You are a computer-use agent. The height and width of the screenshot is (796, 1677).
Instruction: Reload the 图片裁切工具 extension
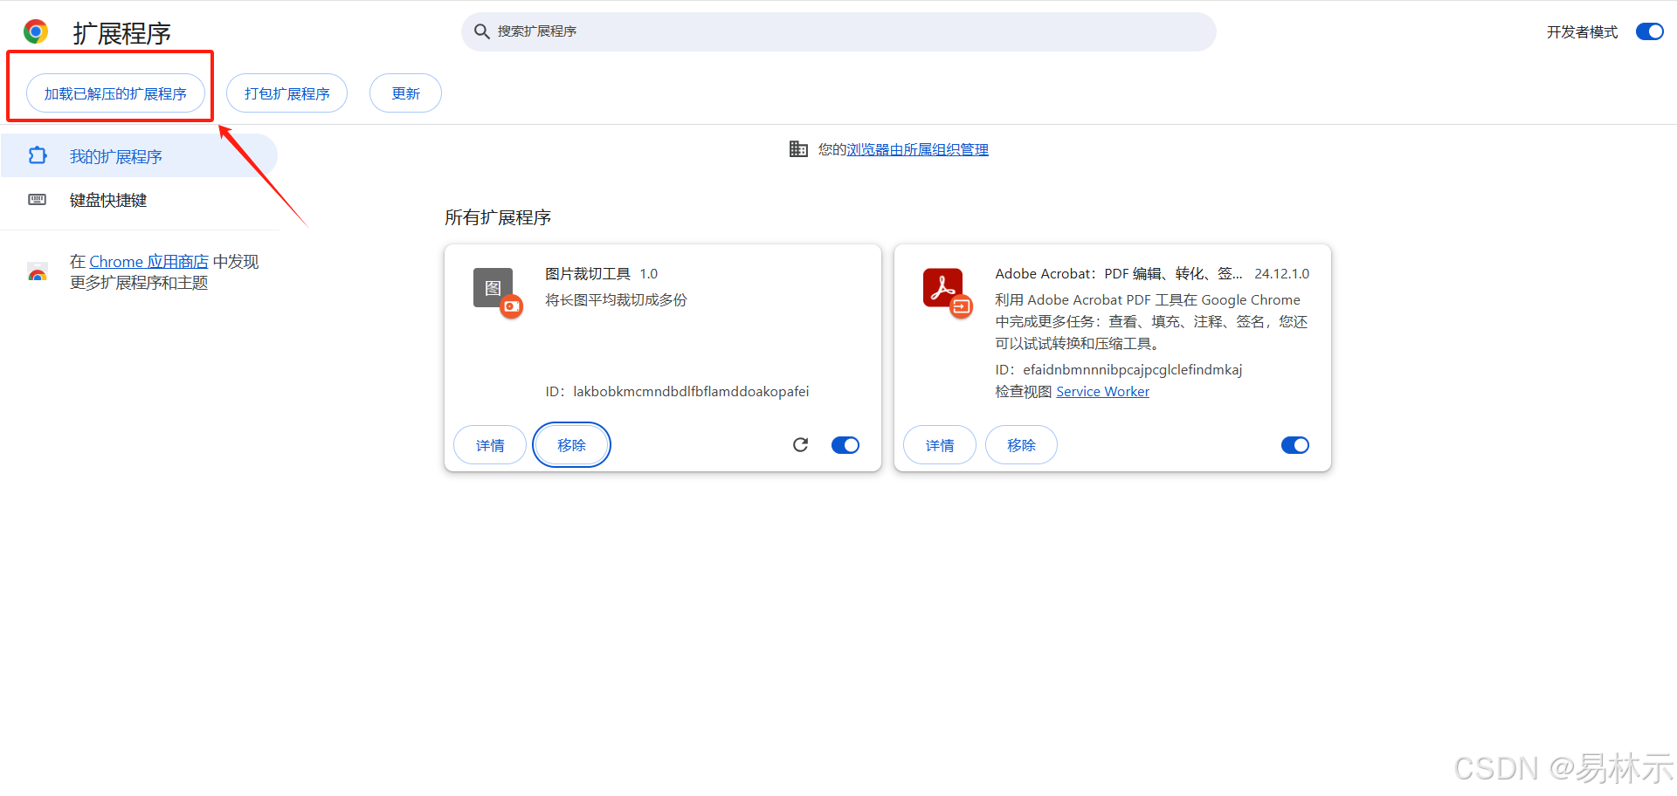[x=800, y=445]
